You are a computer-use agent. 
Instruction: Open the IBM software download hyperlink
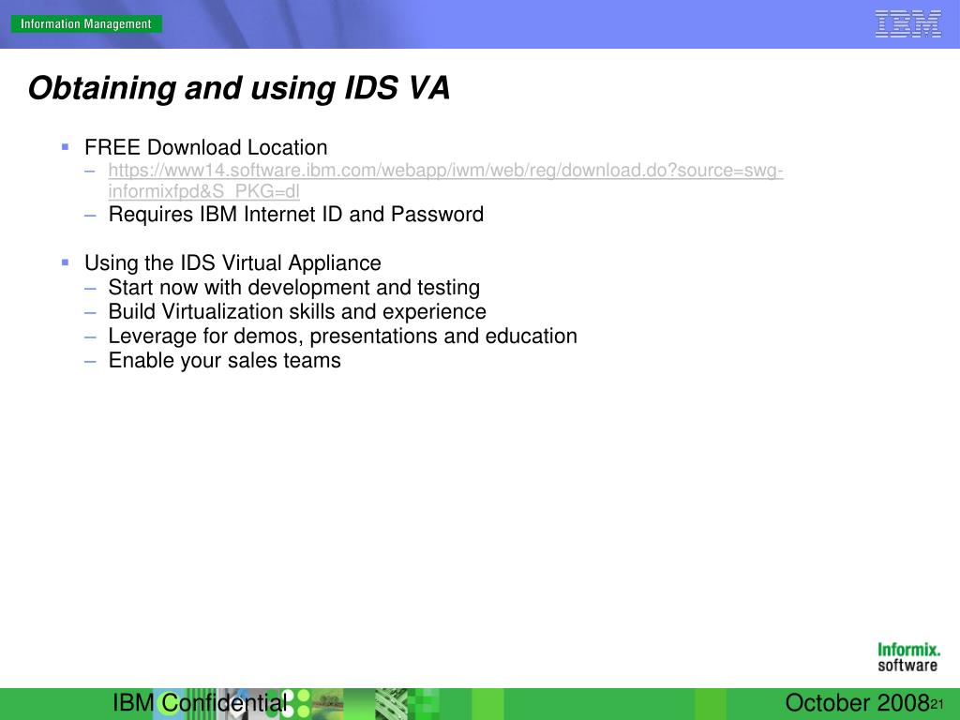pyautogui.click(x=445, y=181)
